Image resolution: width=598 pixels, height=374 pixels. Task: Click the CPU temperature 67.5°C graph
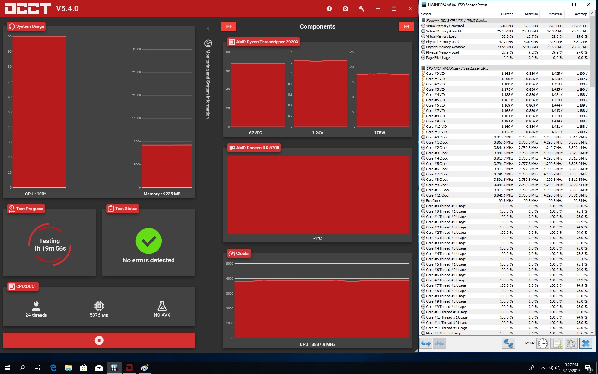point(258,95)
